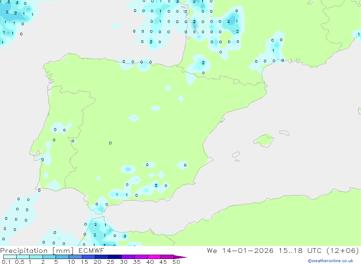
Task: Click the '25' legend scale value
Action: click(111, 262)
